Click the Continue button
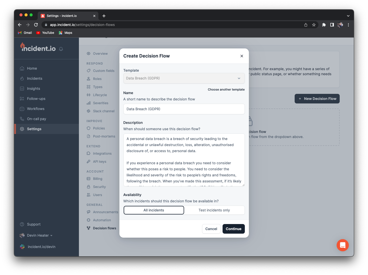The width and height of the screenshot is (368, 275). [233, 229]
